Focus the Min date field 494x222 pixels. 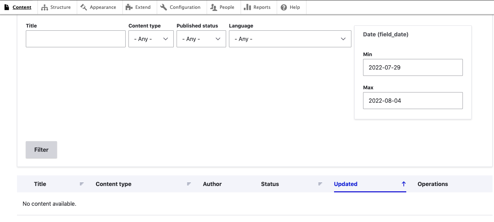click(413, 67)
